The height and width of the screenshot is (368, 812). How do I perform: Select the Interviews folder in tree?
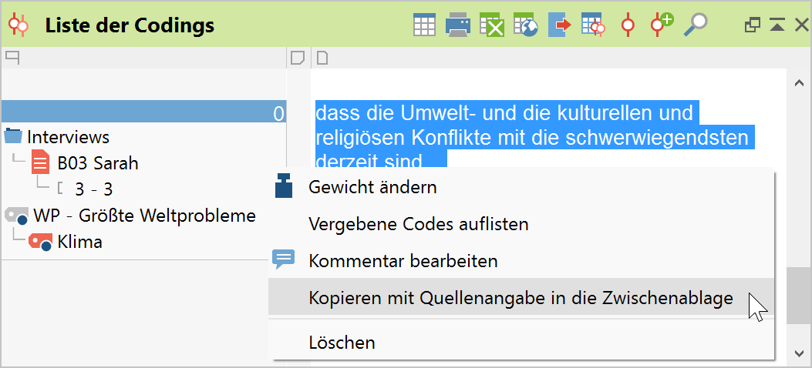[x=68, y=137]
